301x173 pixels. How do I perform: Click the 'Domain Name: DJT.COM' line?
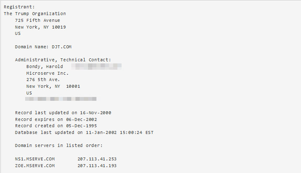click(43, 47)
